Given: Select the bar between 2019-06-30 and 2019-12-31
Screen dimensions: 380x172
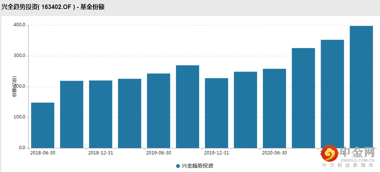Looking at the screenshot, I should pyautogui.click(x=188, y=107).
